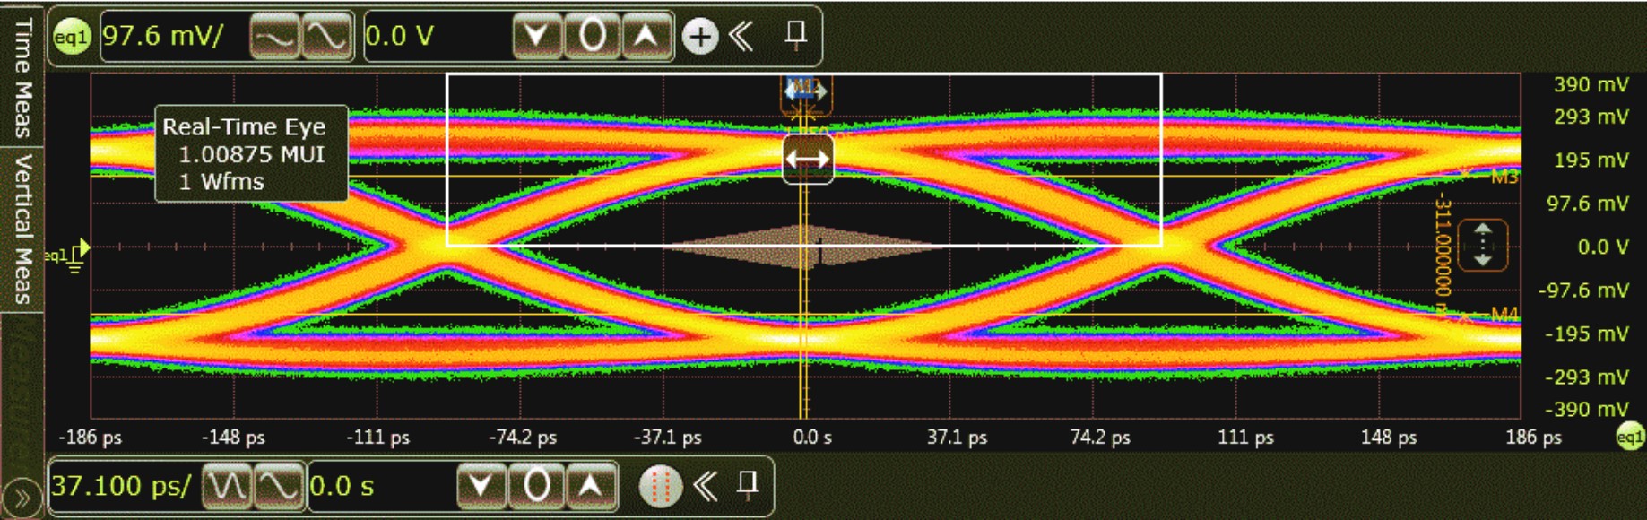Collapse the vertical toolbar with double chevron
This screenshot has height=520, width=1647.
[741, 37]
